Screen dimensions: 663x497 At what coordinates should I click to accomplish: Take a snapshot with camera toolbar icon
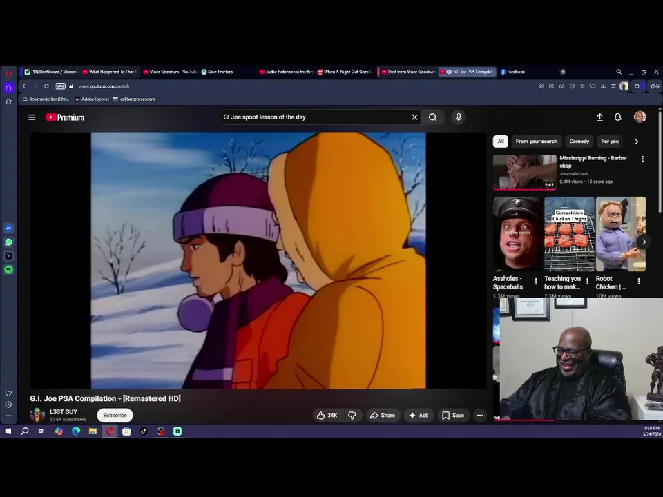562,86
